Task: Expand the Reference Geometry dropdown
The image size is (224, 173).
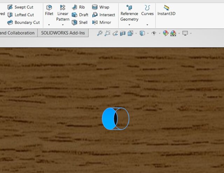Action: (129, 25)
